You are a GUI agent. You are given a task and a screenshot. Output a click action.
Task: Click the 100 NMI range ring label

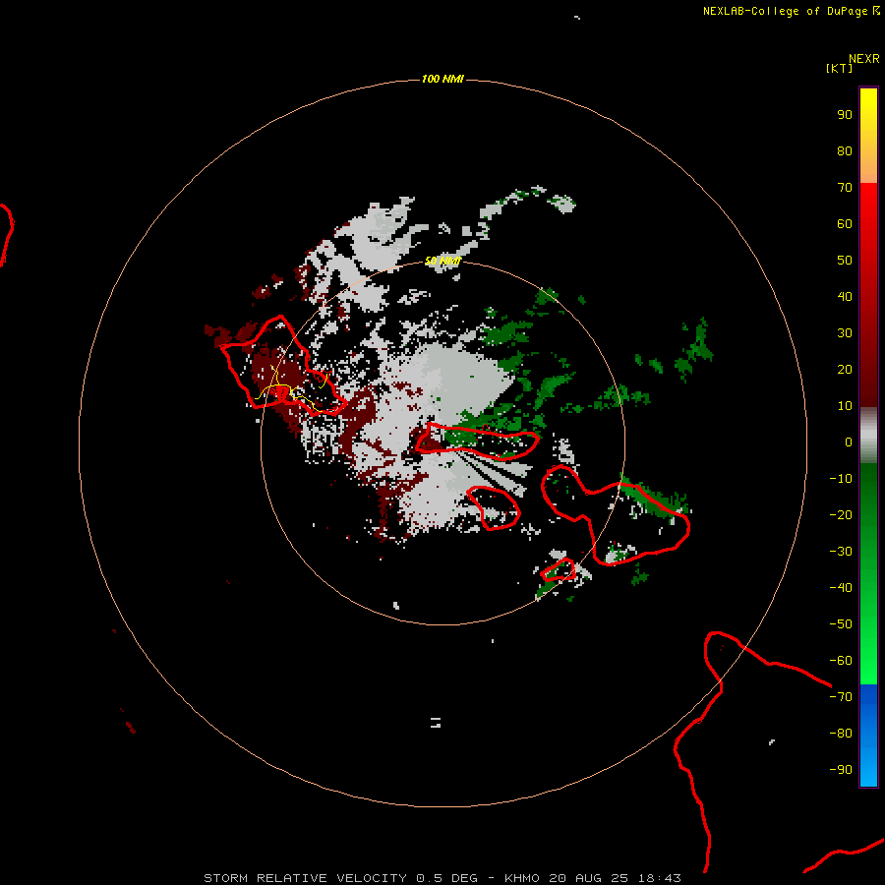pos(442,79)
